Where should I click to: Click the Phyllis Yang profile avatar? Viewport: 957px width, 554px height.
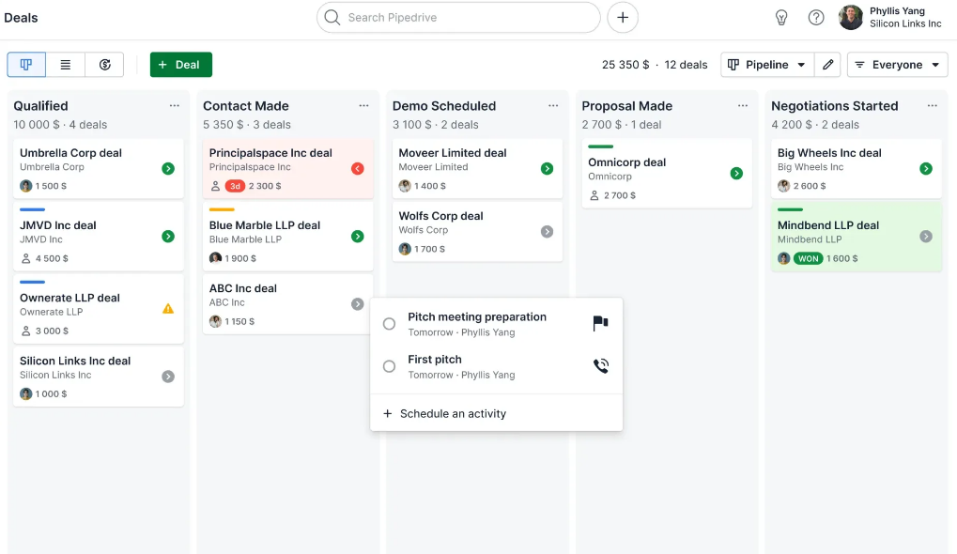click(x=851, y=18)
